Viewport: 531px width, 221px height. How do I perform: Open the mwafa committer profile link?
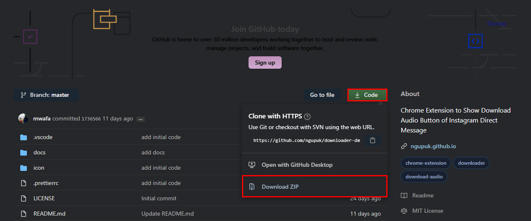pyautogui.click(x=42, y=118)
